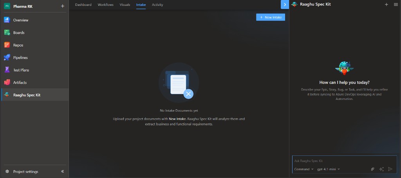Select Test Plans in the sidebar
Viewport: 401px width, 178px height.
click(x=34, y=70)
